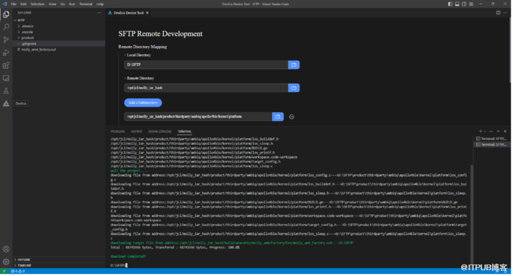The image size is (513, 276).
Task: Focus the subdirectory kernel/platform path field
Action: pyautogui.click(x=199, y=117)
